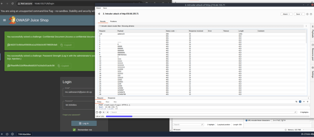This screenshot has width=314, height=137.
Task: Open the Save menu in menu bar
Action: pyautogui.click(x=105, y=8)
